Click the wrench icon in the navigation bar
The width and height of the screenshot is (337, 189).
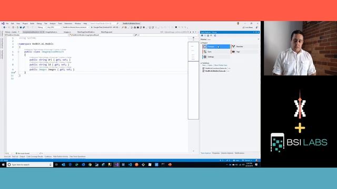click(x=135, y=35)
